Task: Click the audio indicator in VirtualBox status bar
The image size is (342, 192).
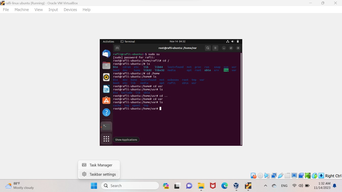Action: click(x=267, y=175)
